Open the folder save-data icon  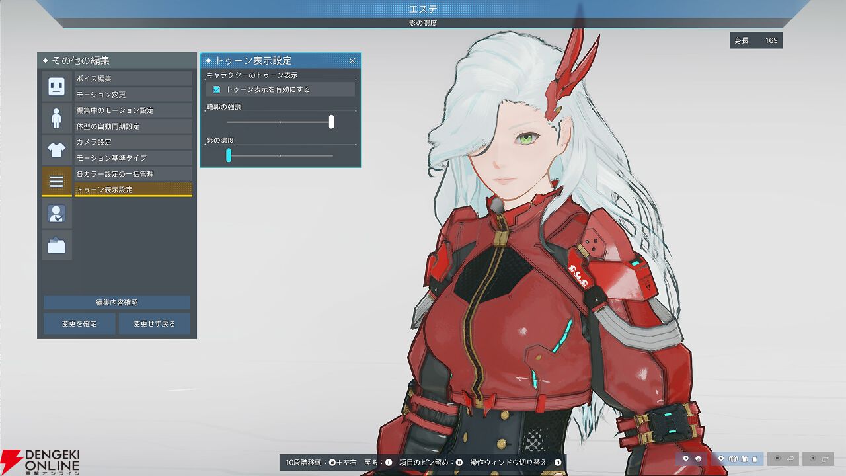57,245
